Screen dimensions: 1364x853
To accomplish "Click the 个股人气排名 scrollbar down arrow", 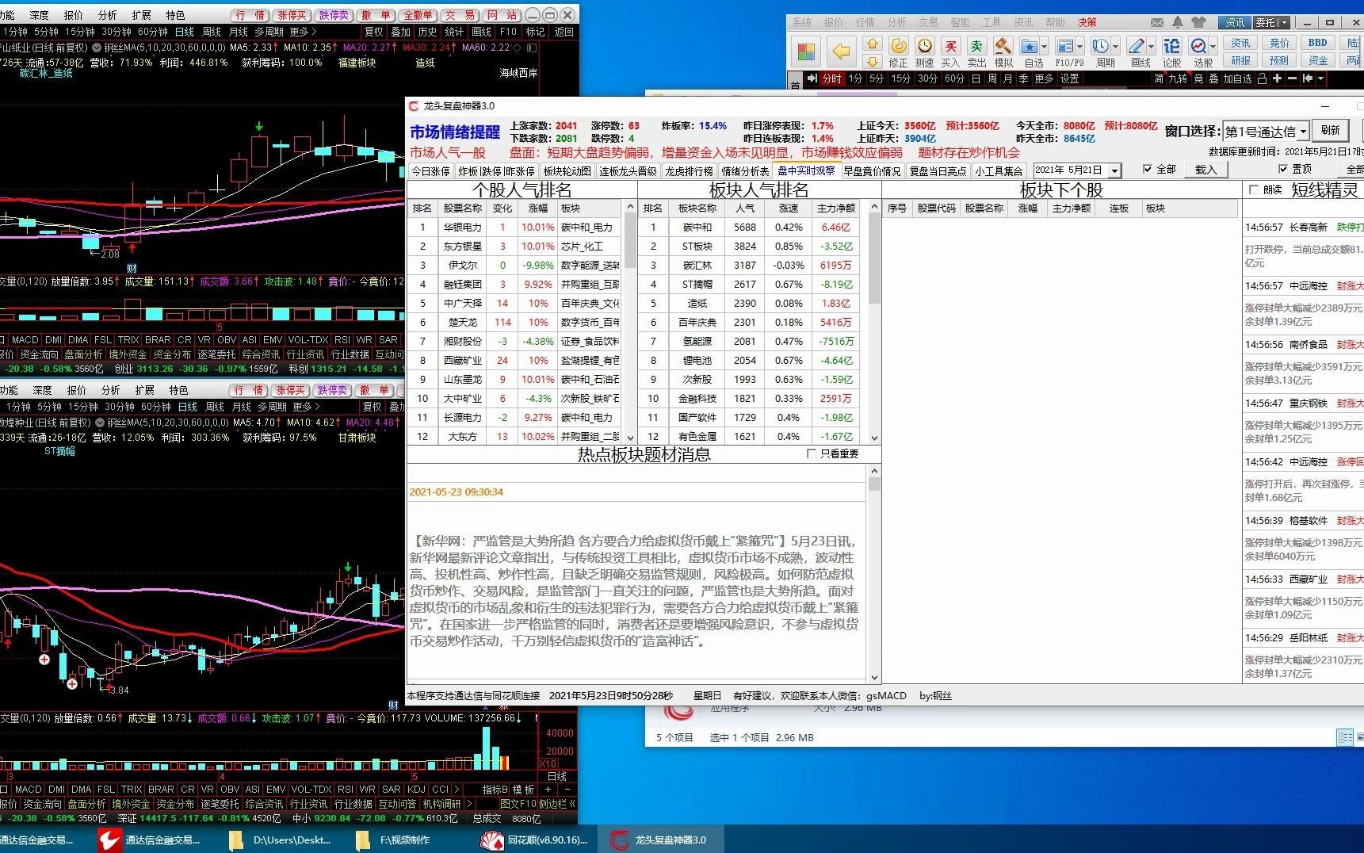I will (x=631, y=438).
